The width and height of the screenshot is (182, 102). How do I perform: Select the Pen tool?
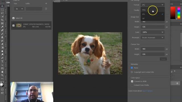[2, 58]
